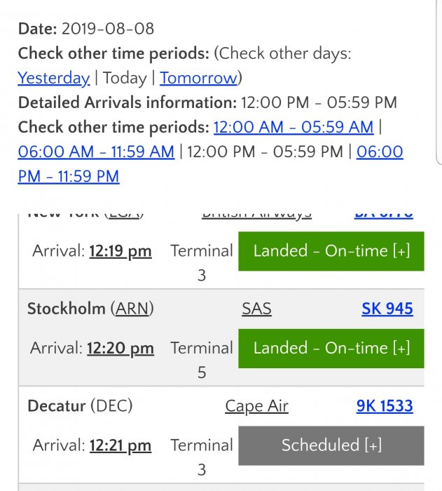Click the 12:20 pm arrival time
The width and height of the screenshot is (442, 491).
pyautogui.click(x=120, y=348)
